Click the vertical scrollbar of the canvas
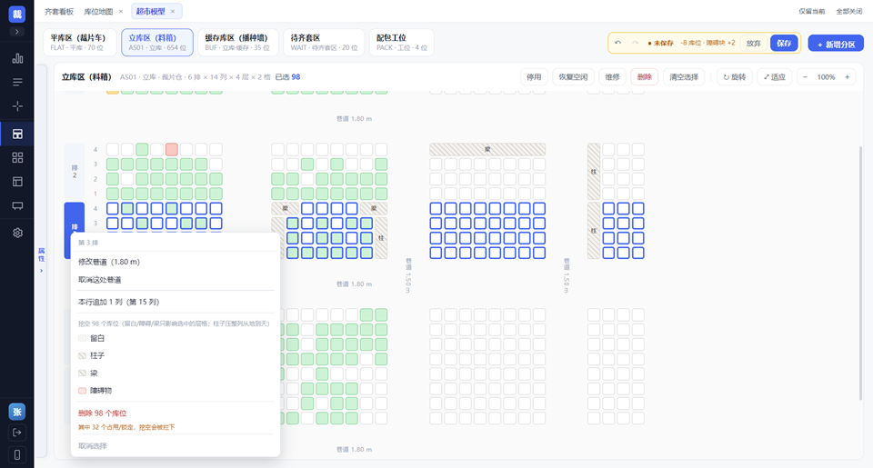Image resolution: width=873 pixels, height=468 pixels. [861, 273]
